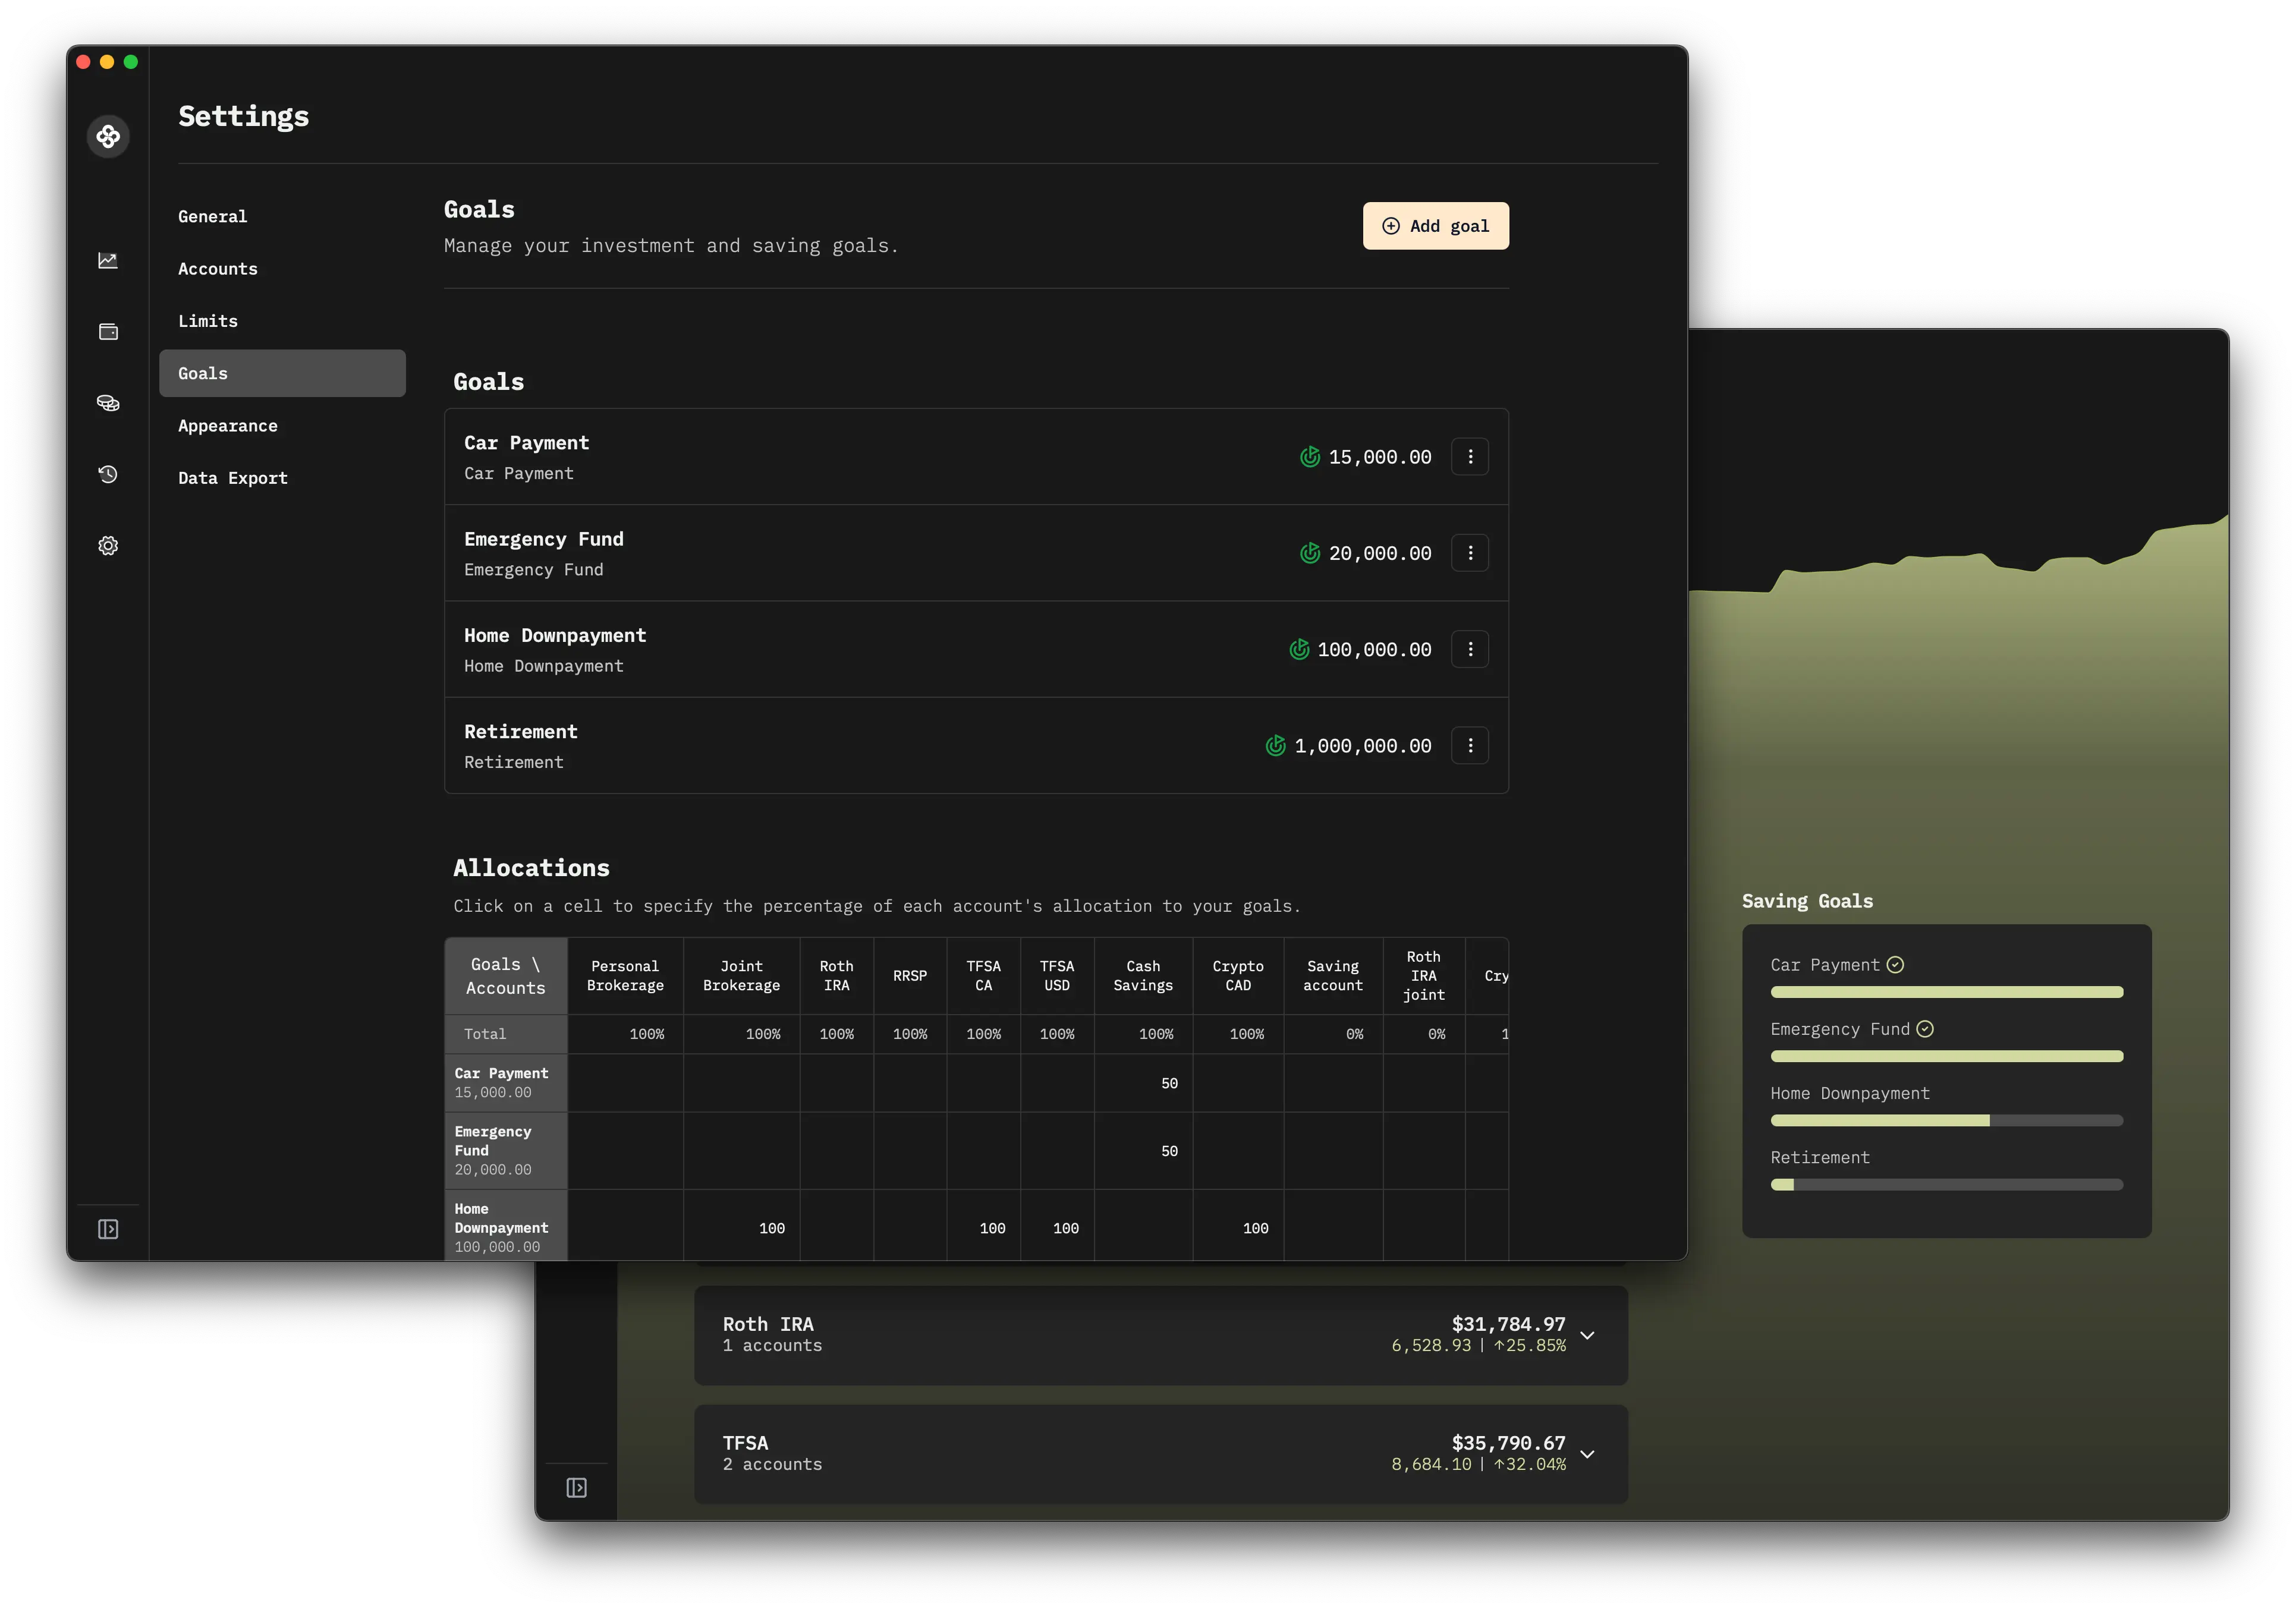Click Car Payment row label in Allocations
Viewport: 2296px width, 1609px height.
[506, 1083]
